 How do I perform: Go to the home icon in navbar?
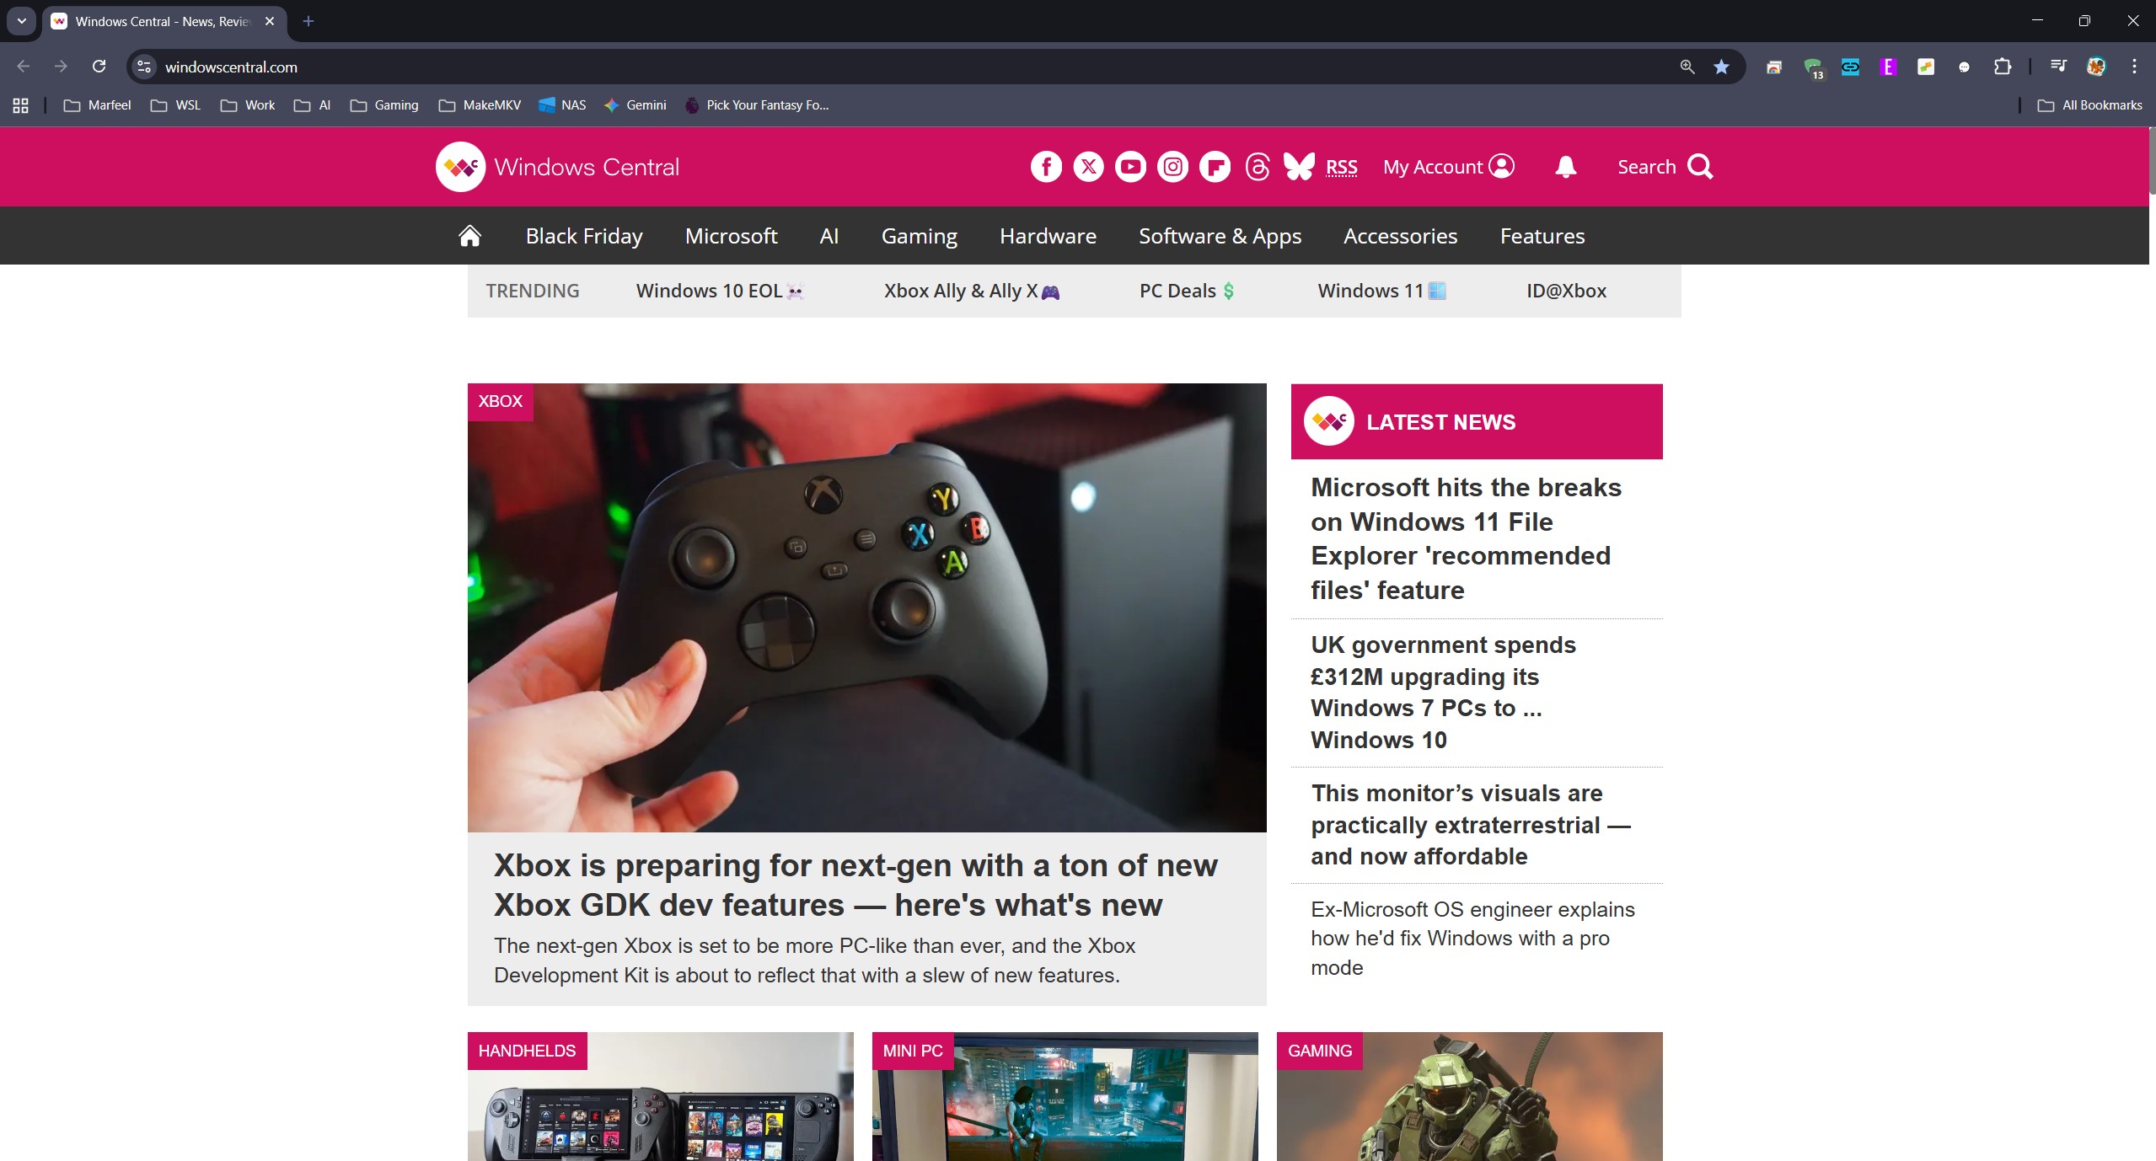click(469, 236)
